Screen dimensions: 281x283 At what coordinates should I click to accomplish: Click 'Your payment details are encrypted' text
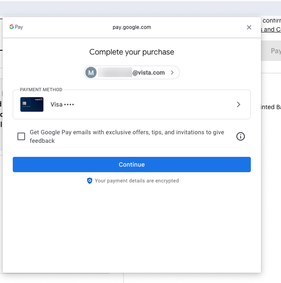pos(137,181)
